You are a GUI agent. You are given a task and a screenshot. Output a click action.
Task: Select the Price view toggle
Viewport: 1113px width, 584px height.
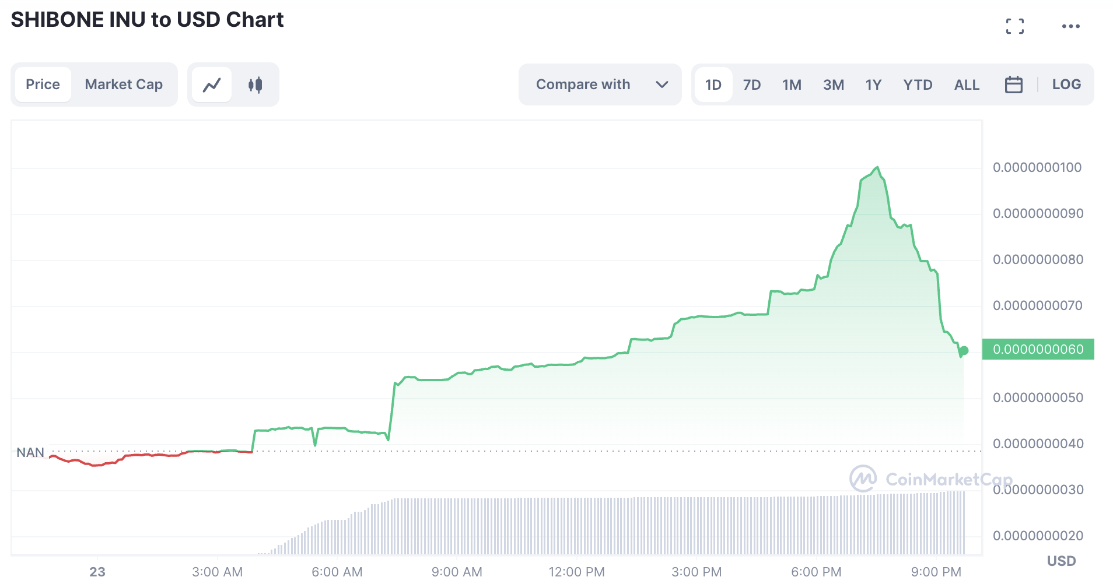(43, 85)
